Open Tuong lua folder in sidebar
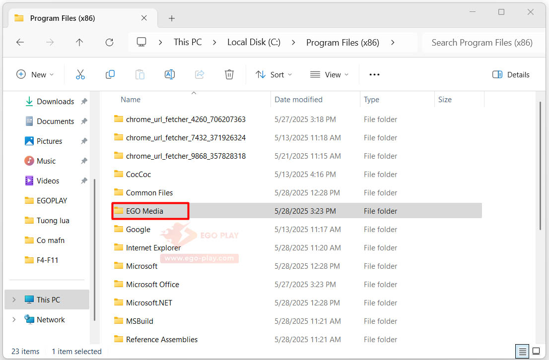This screenshot has height=360, width=549. coord(53,221)
